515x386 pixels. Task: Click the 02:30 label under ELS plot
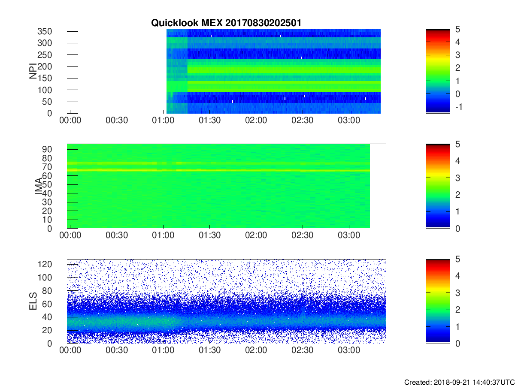(x=303, y=351)
